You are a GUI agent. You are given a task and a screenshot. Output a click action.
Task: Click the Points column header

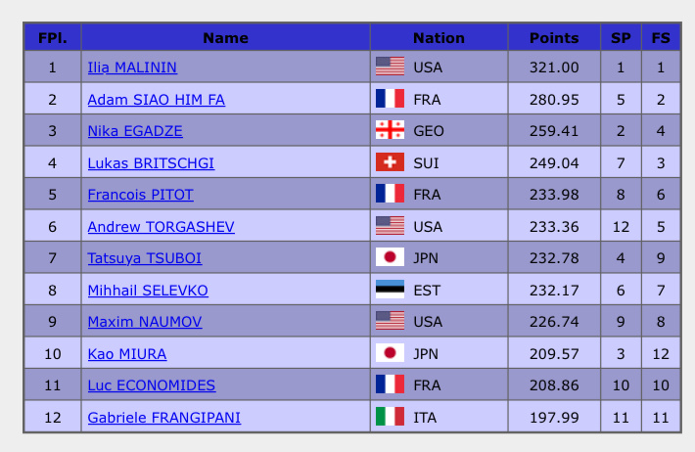554,37
